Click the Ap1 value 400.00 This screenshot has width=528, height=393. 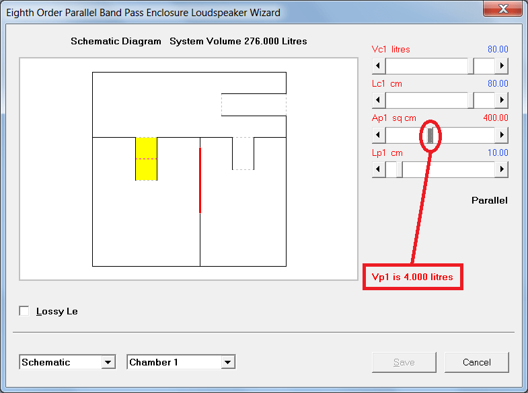coord(495,118)
